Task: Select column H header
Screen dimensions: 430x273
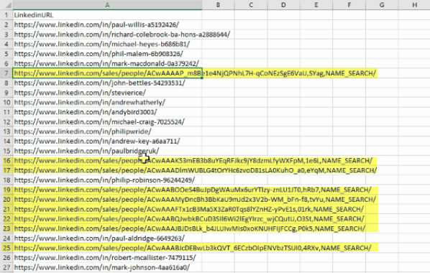Action: [414, 4]
